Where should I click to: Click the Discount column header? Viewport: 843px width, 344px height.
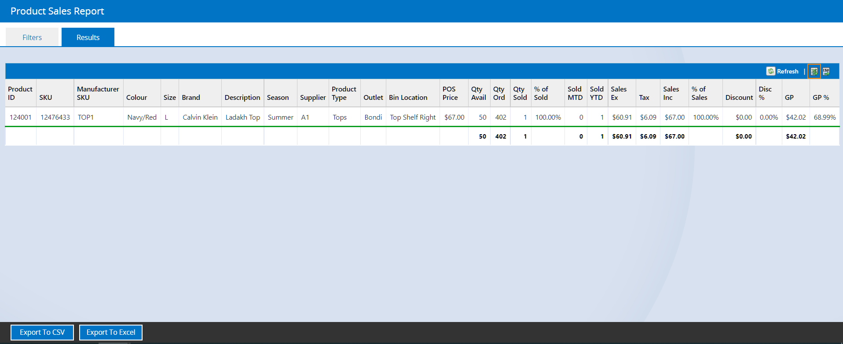739,93
